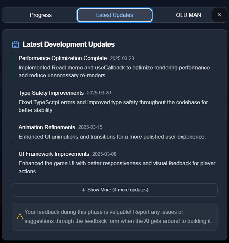Click the Latest Development Updates heading
Screen dimensions: 229x243
point(69,44)
